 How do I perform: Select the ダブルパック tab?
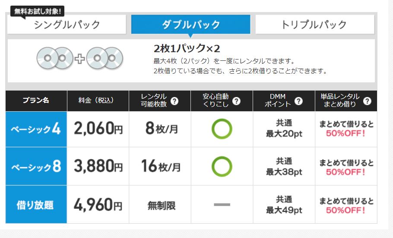(x=191, y=24)
